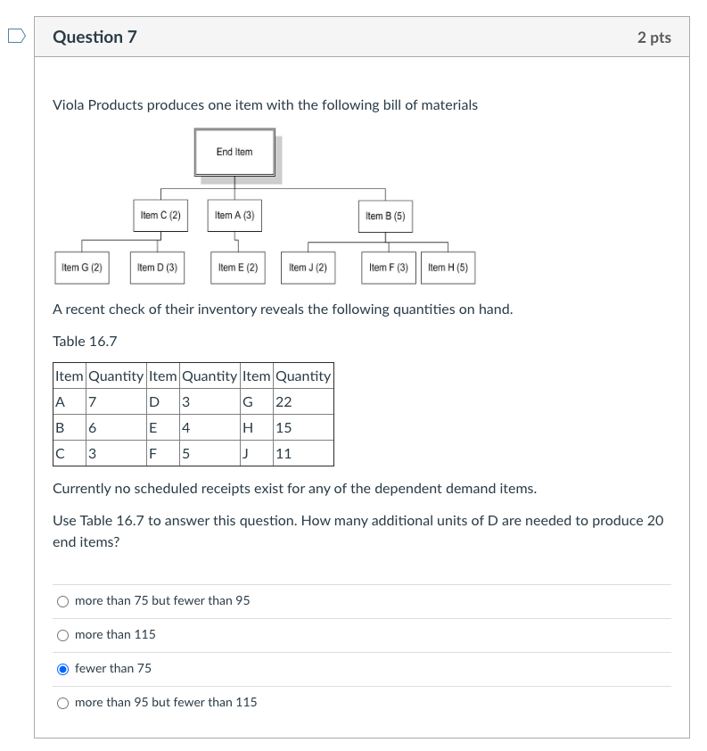Viewport: 707px width, 751px height.
Task: Click the Item C (2) node
Action: pos(160,216)
